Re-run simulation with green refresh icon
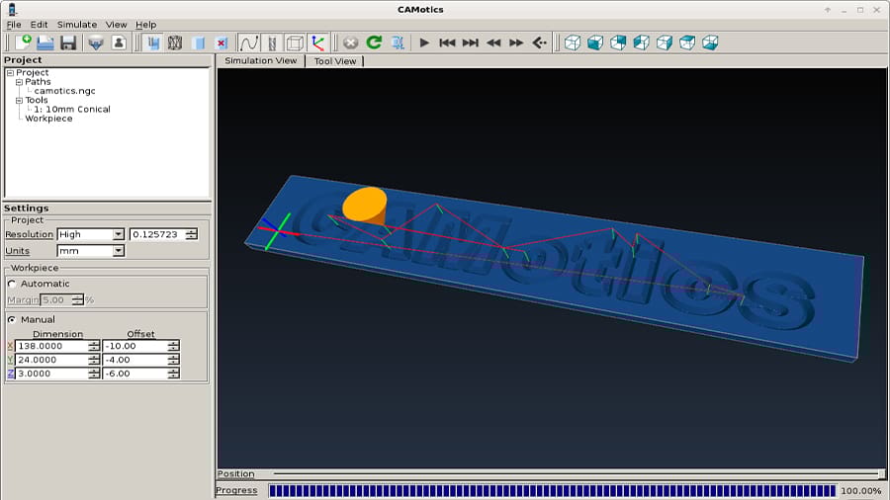 click(x=374, y=42)
